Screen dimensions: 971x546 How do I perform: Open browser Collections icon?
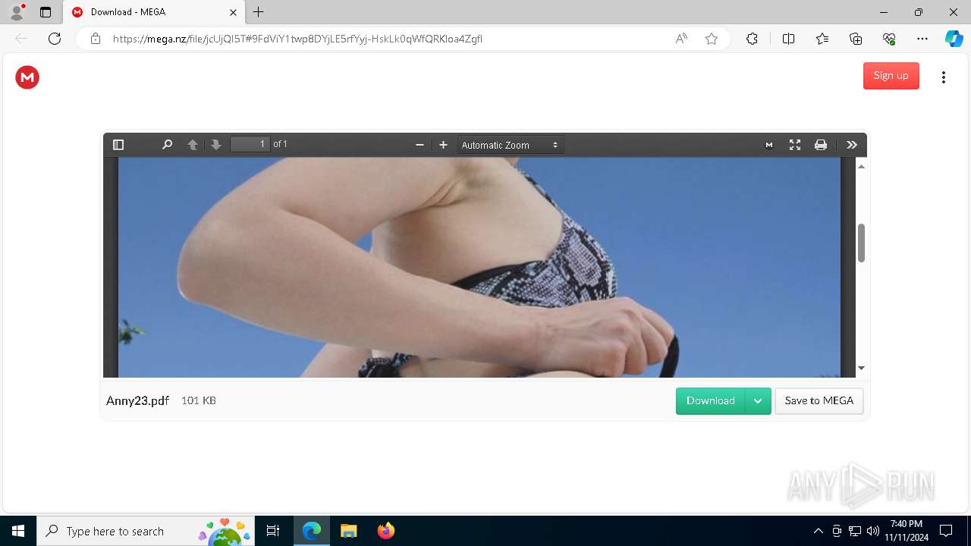pyautogui.click(x=856, y=39)
